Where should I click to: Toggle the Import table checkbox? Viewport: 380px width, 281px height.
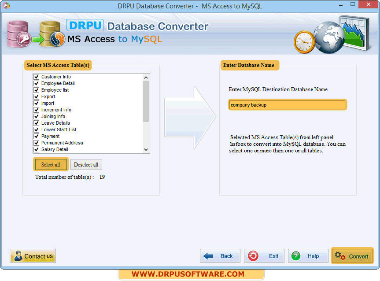pyautogui.click(x=37, y=104)
